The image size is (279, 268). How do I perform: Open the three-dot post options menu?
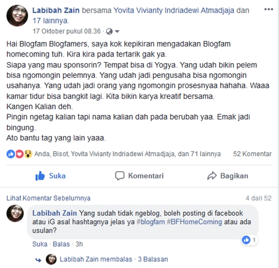268,10
